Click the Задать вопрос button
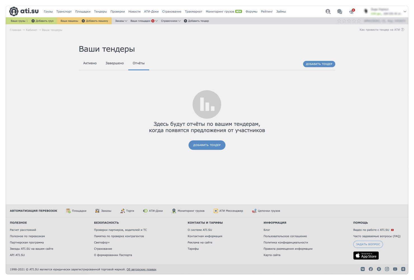This screenshot has width=414, height=280. pos(368,244)
